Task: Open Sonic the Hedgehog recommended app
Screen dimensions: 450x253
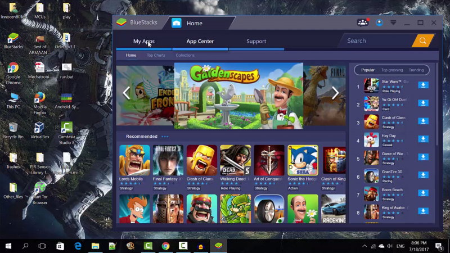Action: tap(303, 160)
